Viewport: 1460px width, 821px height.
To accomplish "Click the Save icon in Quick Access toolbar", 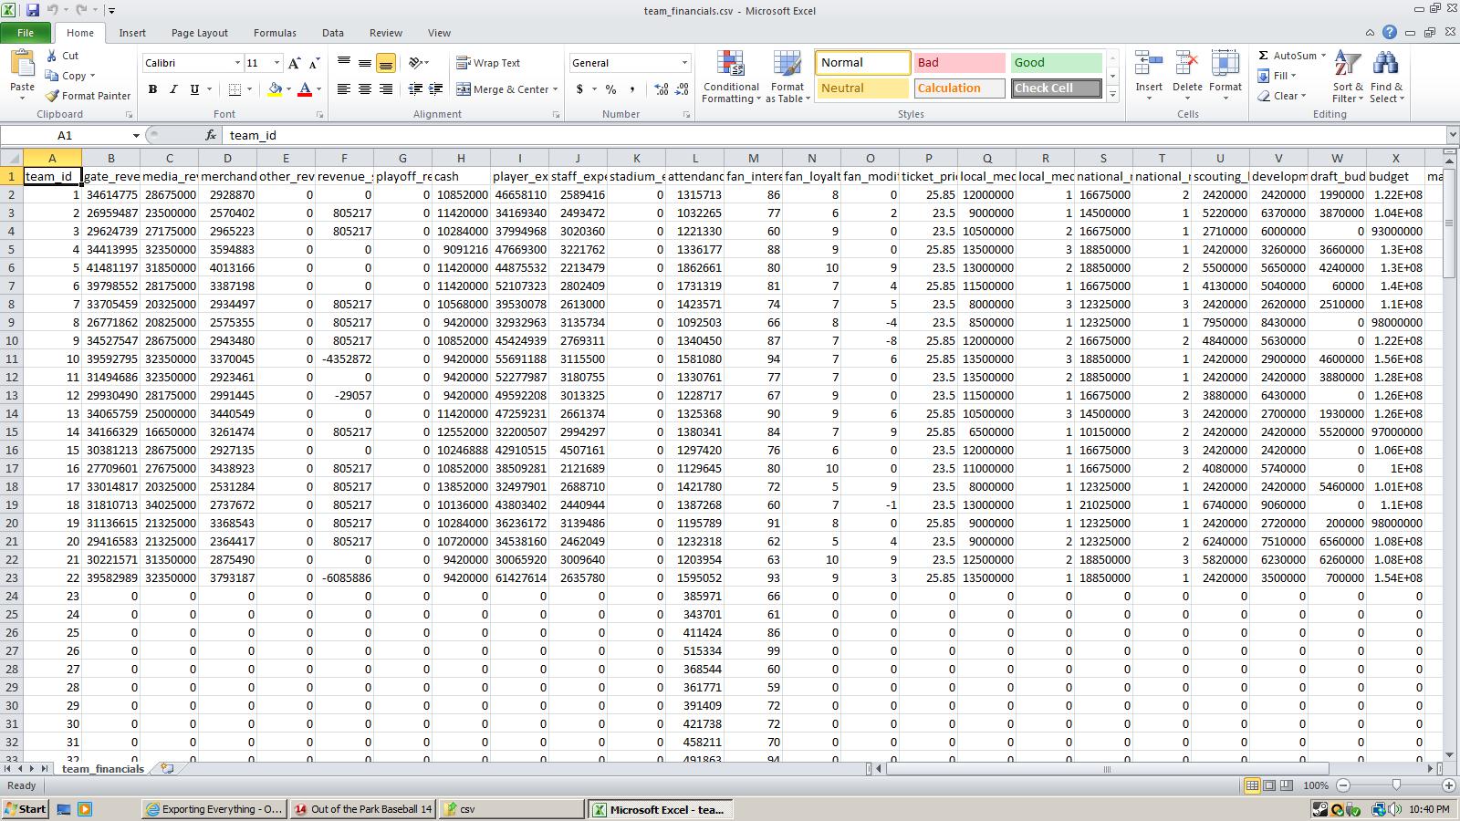I will pos(33,10).
